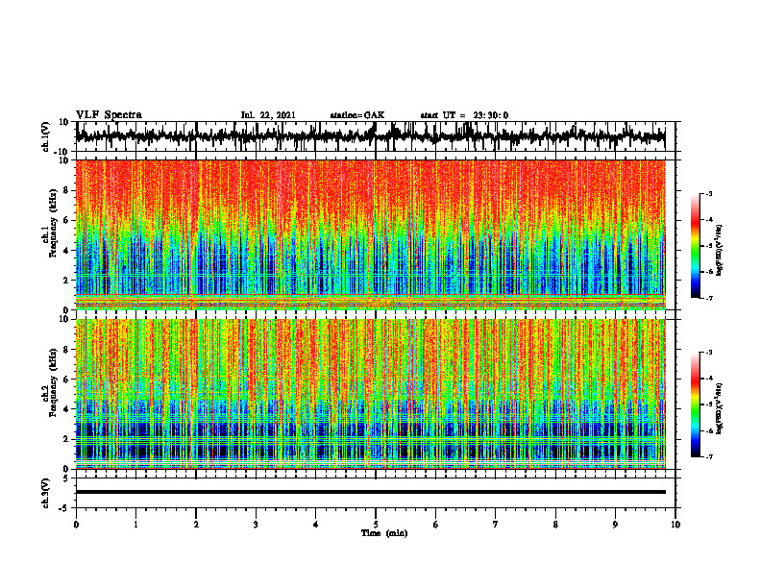Click the -7 label on ch.2 color bar
Image resolution: width=761 pixels, height=588 pixels.
[709, 456]
